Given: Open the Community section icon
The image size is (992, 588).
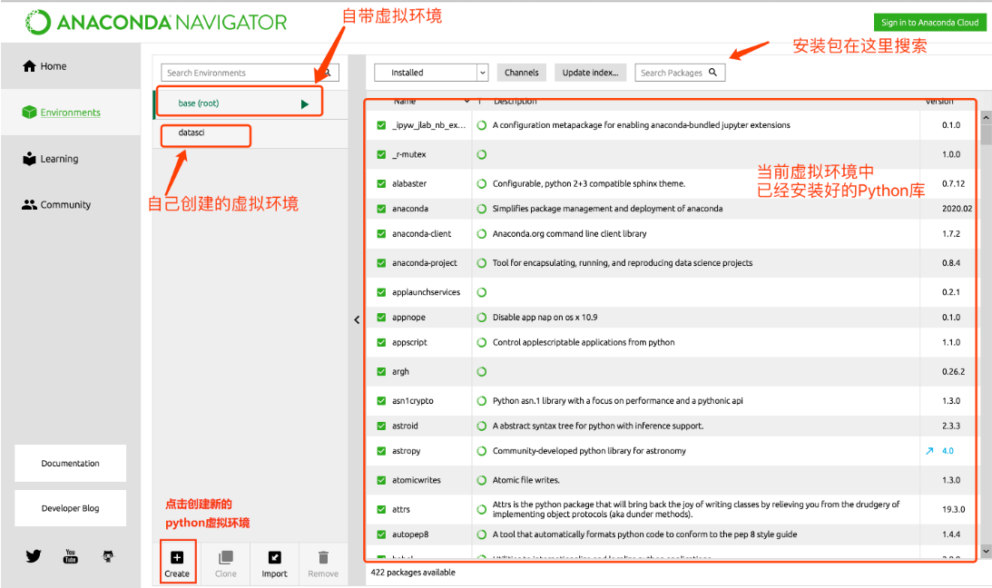Looking at the screenshot, I should tap(30, 204).
